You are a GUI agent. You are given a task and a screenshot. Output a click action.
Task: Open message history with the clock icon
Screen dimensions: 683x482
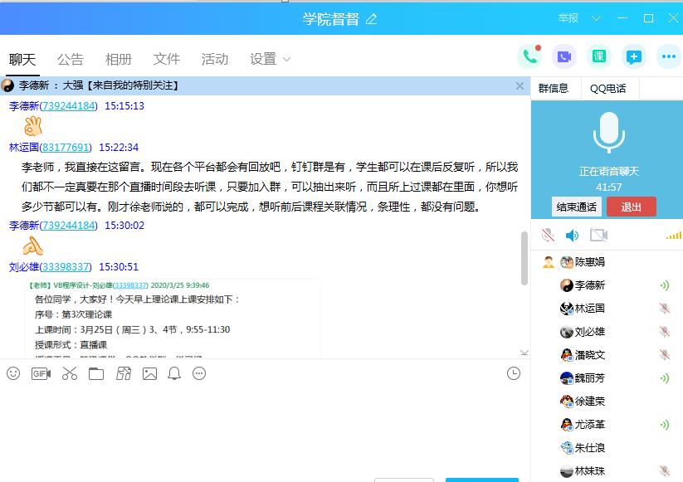pyautogui.click(x=514, y=373)
